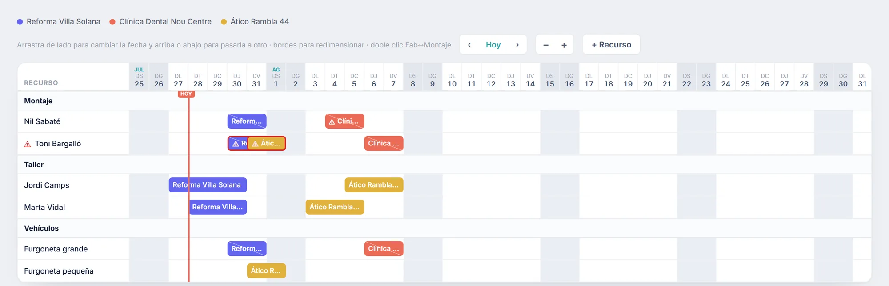Click the August 1 date column header
Viewport: 889px width, 286px height.
point(276,77)
